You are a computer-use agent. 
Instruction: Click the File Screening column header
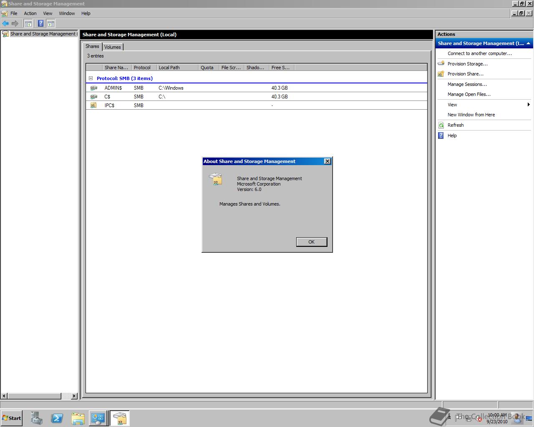232,68
